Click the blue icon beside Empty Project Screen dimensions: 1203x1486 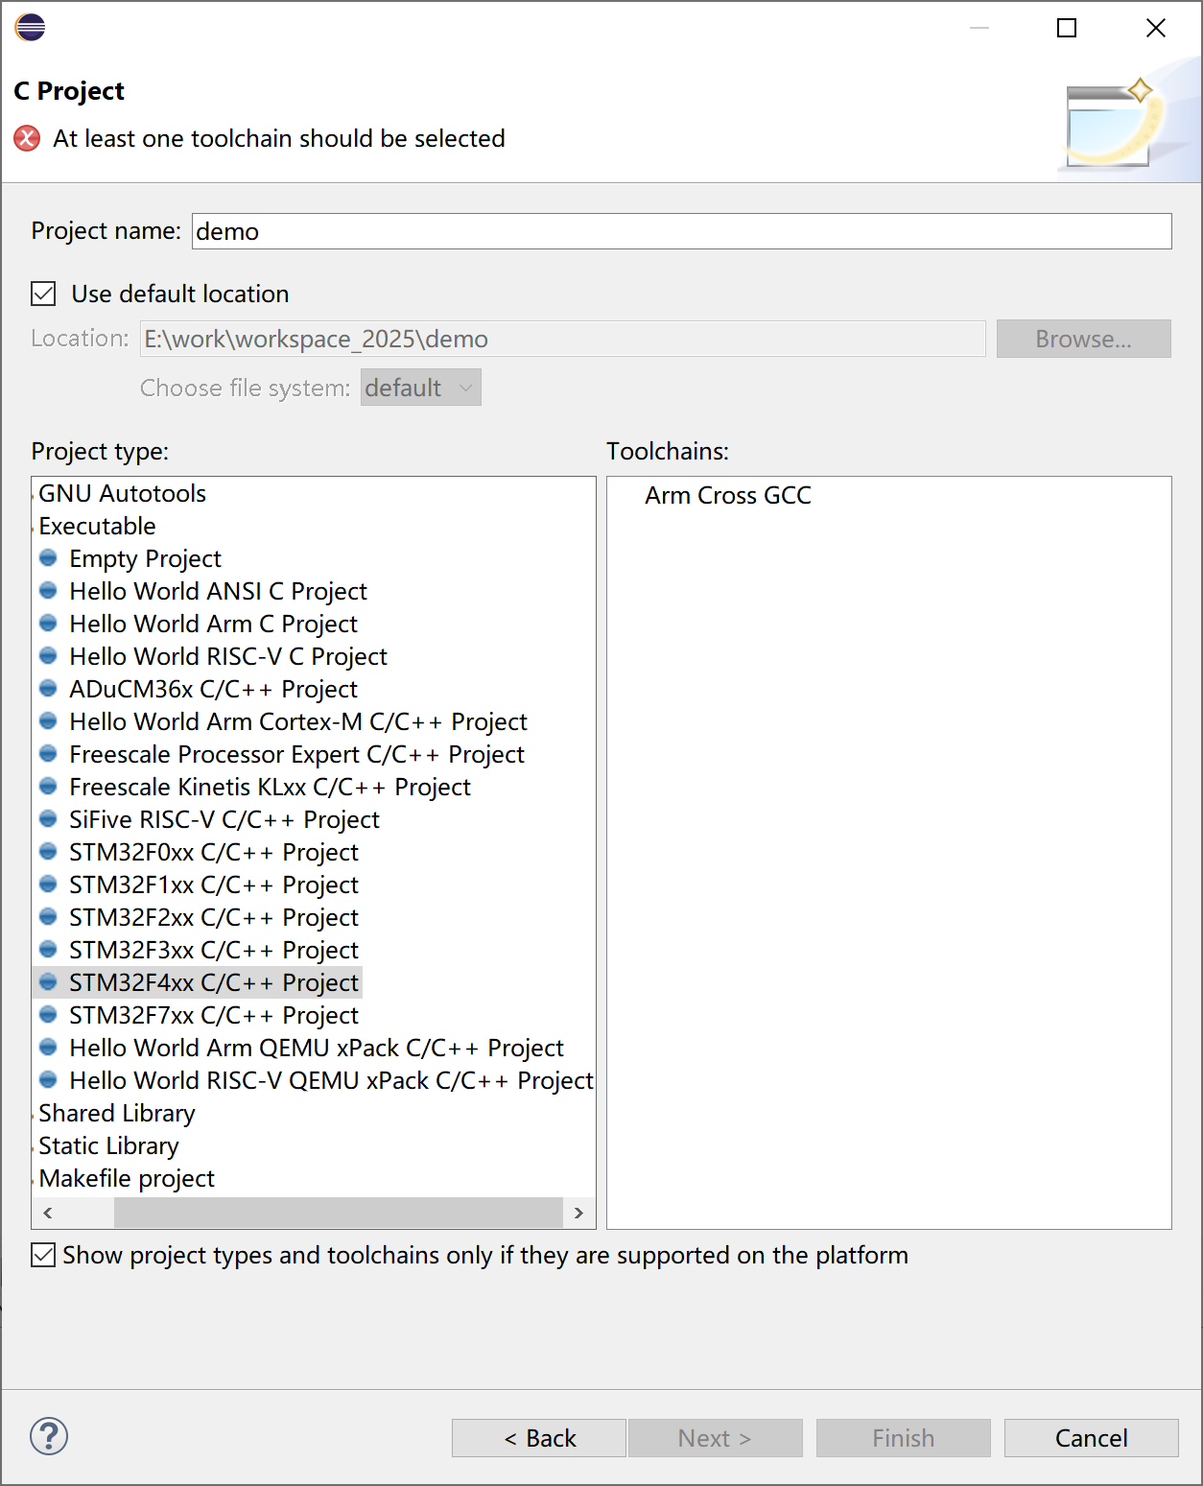pyautogui.click(x=48, y=558)
